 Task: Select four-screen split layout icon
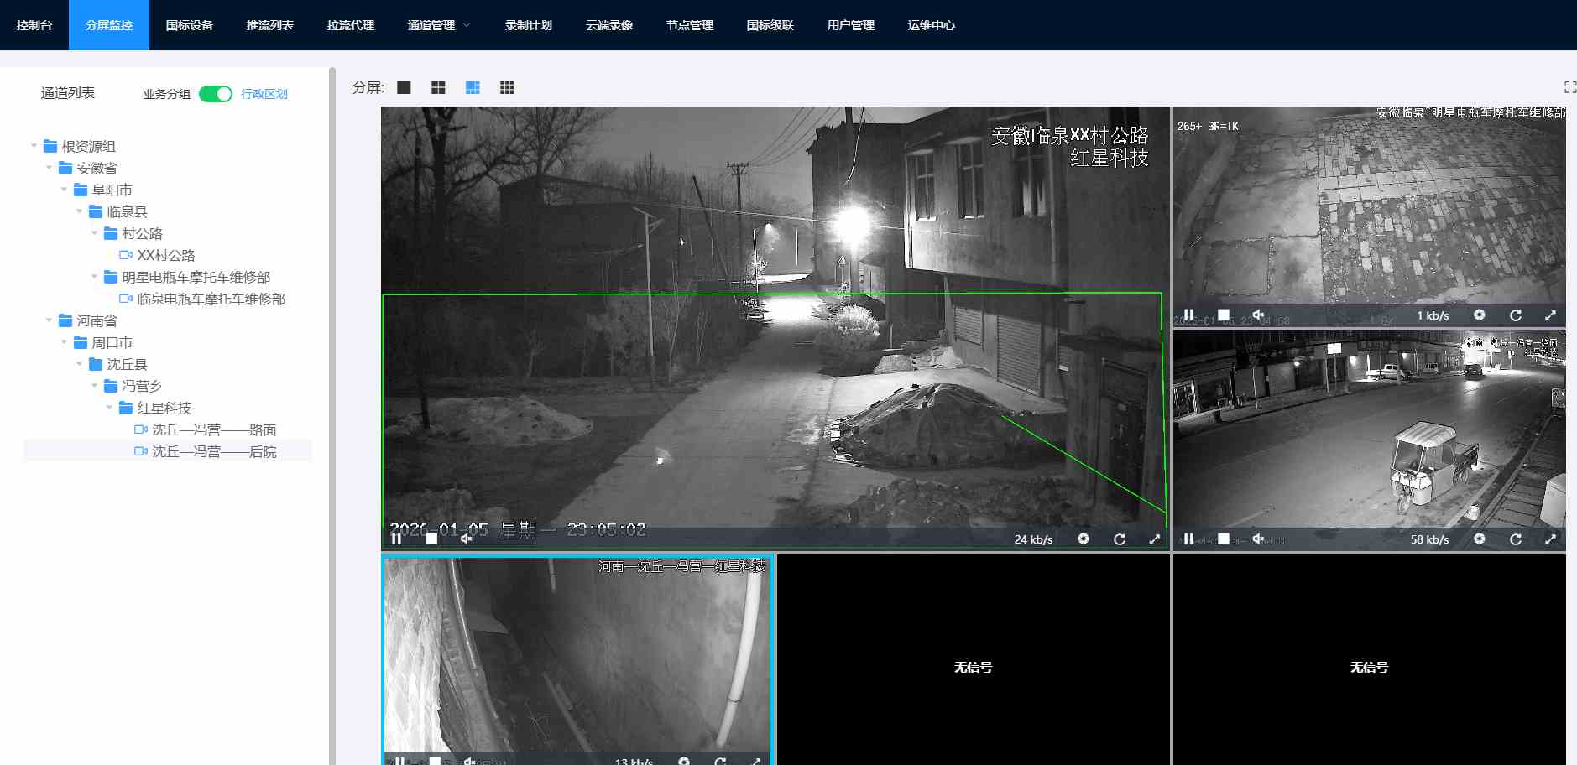click(x=438, y=87)
